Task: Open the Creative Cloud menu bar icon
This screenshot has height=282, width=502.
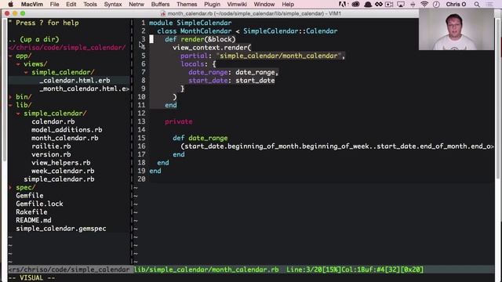Action: click(355, 4)
